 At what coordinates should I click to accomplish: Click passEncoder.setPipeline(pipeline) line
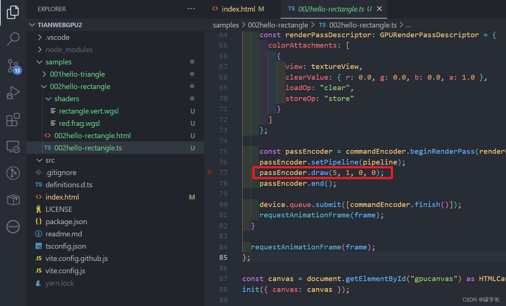[332, 162]
